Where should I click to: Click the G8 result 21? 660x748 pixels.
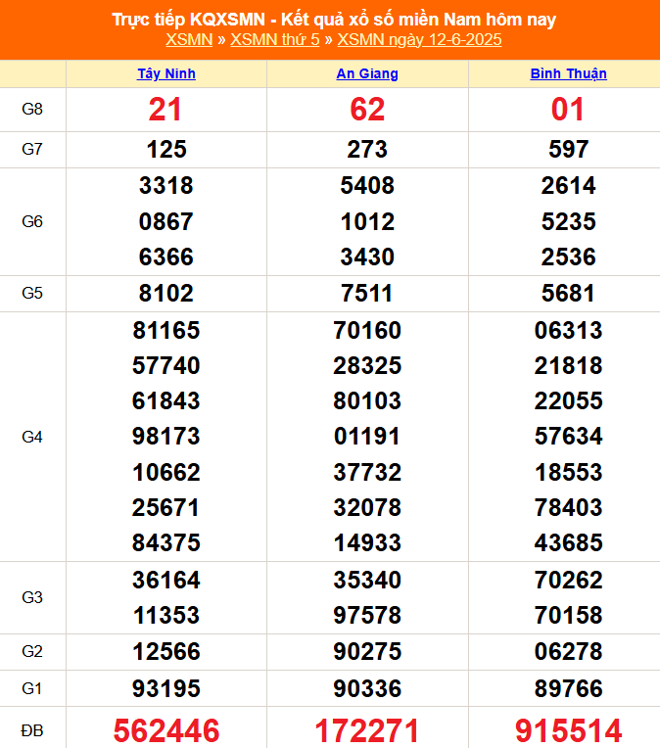tap(165, 110)
